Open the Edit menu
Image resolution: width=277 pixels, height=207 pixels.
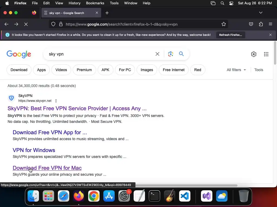pyautogui.click(x=46, y=3)
